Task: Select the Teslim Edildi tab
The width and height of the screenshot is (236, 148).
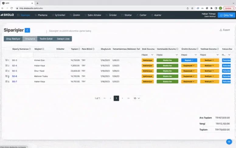Action: pos(46,39)
